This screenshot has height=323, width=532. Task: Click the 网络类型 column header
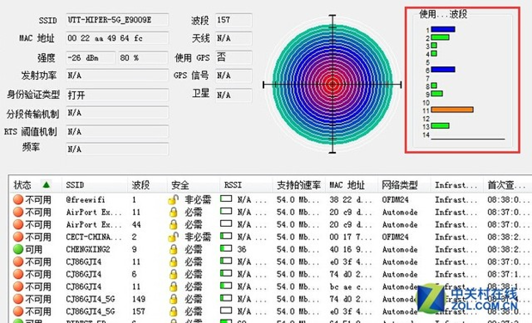pos(400,185)
